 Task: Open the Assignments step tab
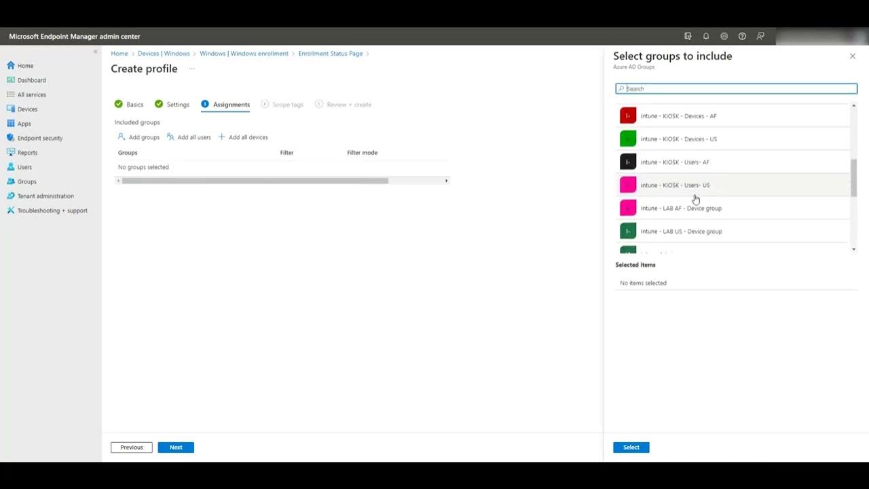pyautogui.click(x=225, y=105)
